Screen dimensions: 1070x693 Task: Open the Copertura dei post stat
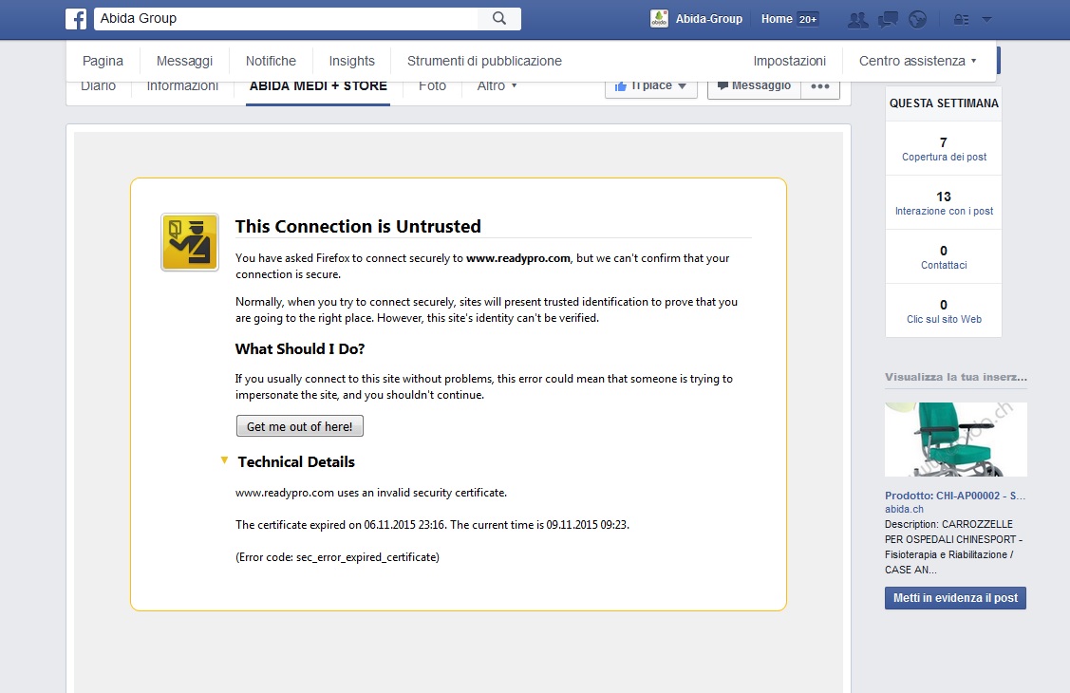944,149
